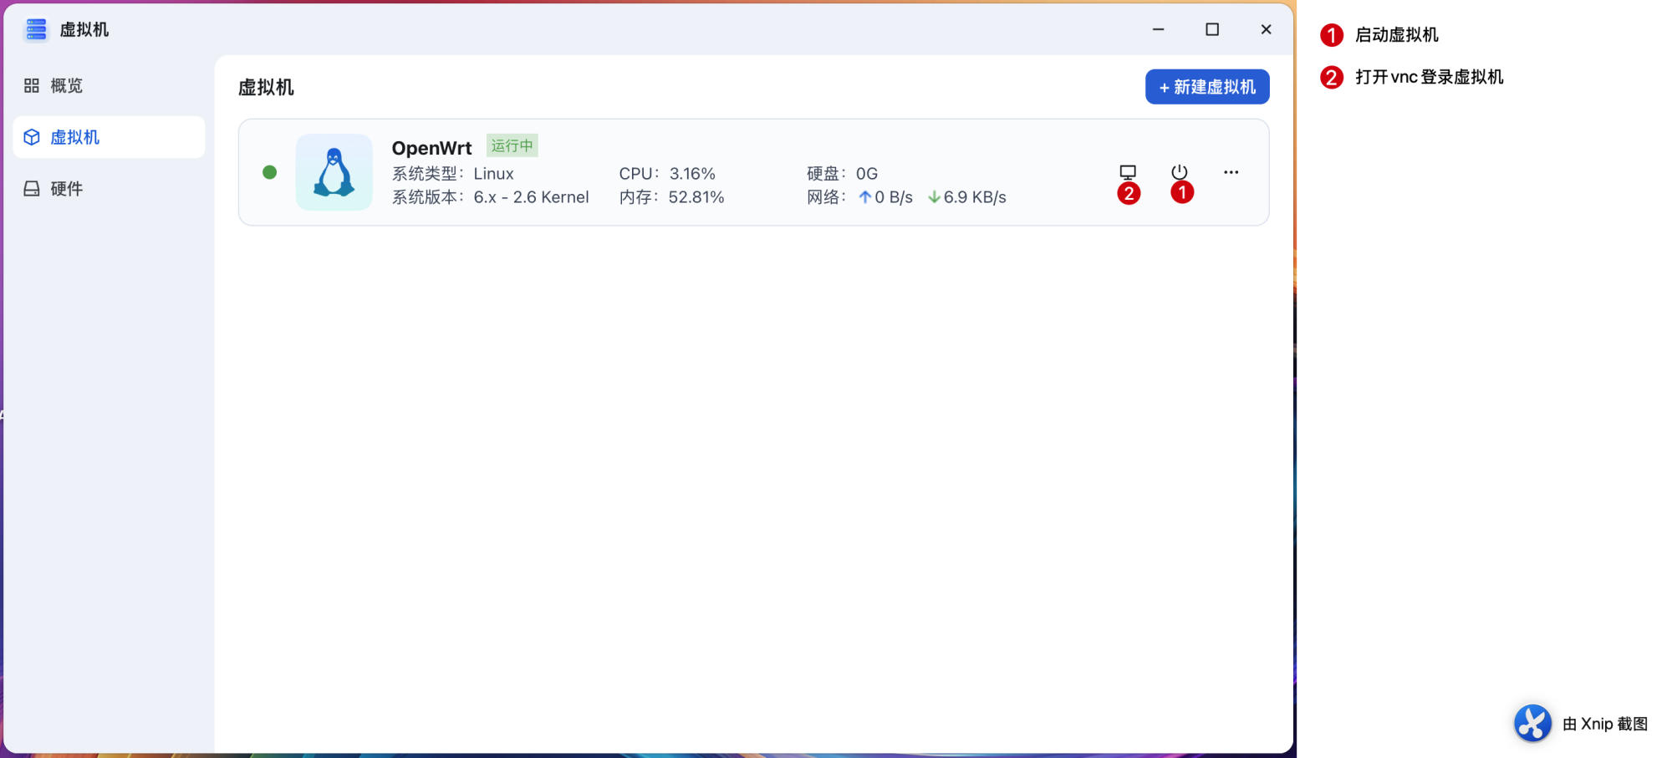The image size is (1672, 758).
Task: Open the three-dot more options menu
Action: [1231, 172]
